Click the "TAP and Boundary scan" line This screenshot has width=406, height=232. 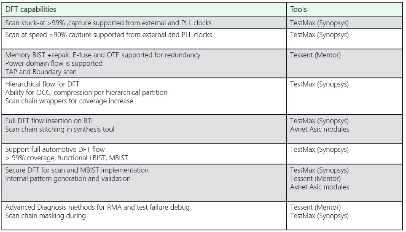41,72
